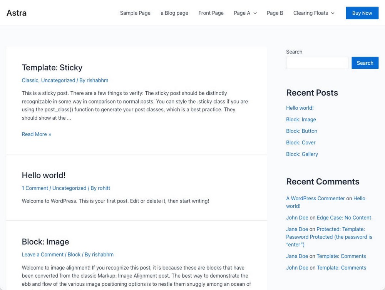The image size is (385, 290).
Task: Open Sample Page in navigation menu
Action: tap(135, 13)
